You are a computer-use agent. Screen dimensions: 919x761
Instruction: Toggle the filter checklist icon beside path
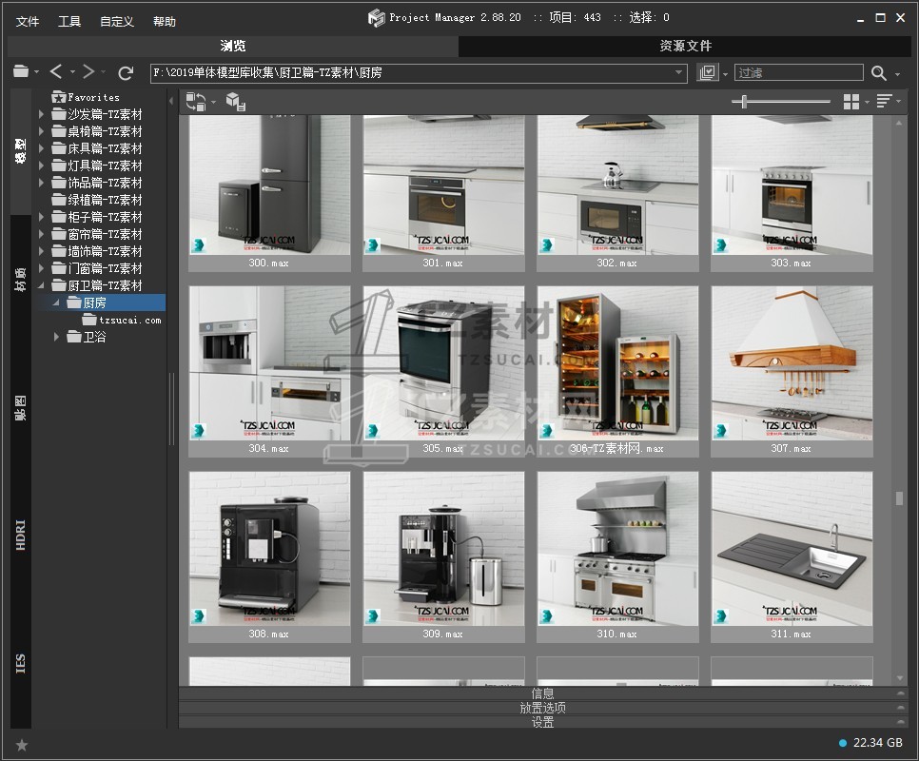[x=707, y=73]
